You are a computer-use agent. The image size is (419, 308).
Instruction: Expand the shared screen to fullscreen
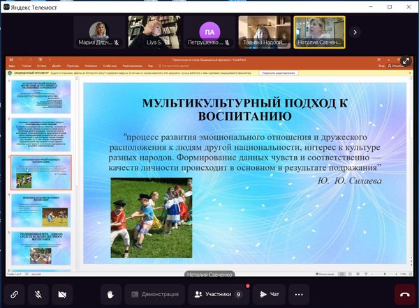tap(406, 61)
